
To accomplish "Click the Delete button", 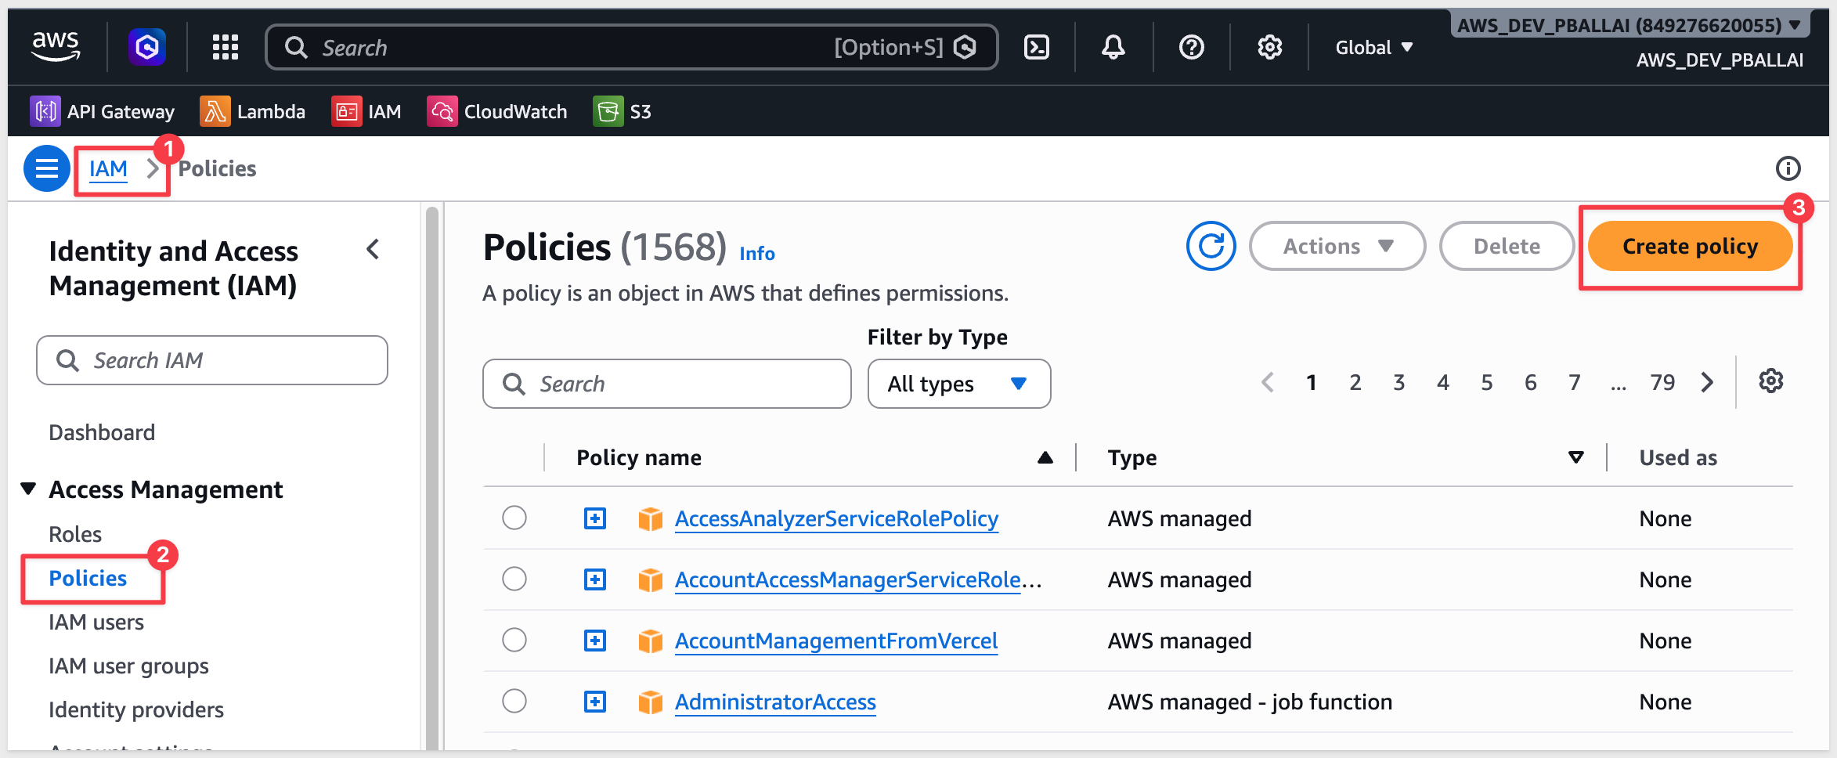I will point(1507,246).
